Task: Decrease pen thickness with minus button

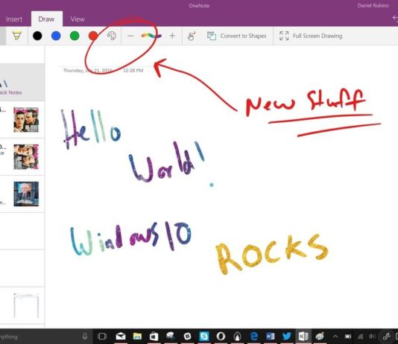Action: pos(130,36)
